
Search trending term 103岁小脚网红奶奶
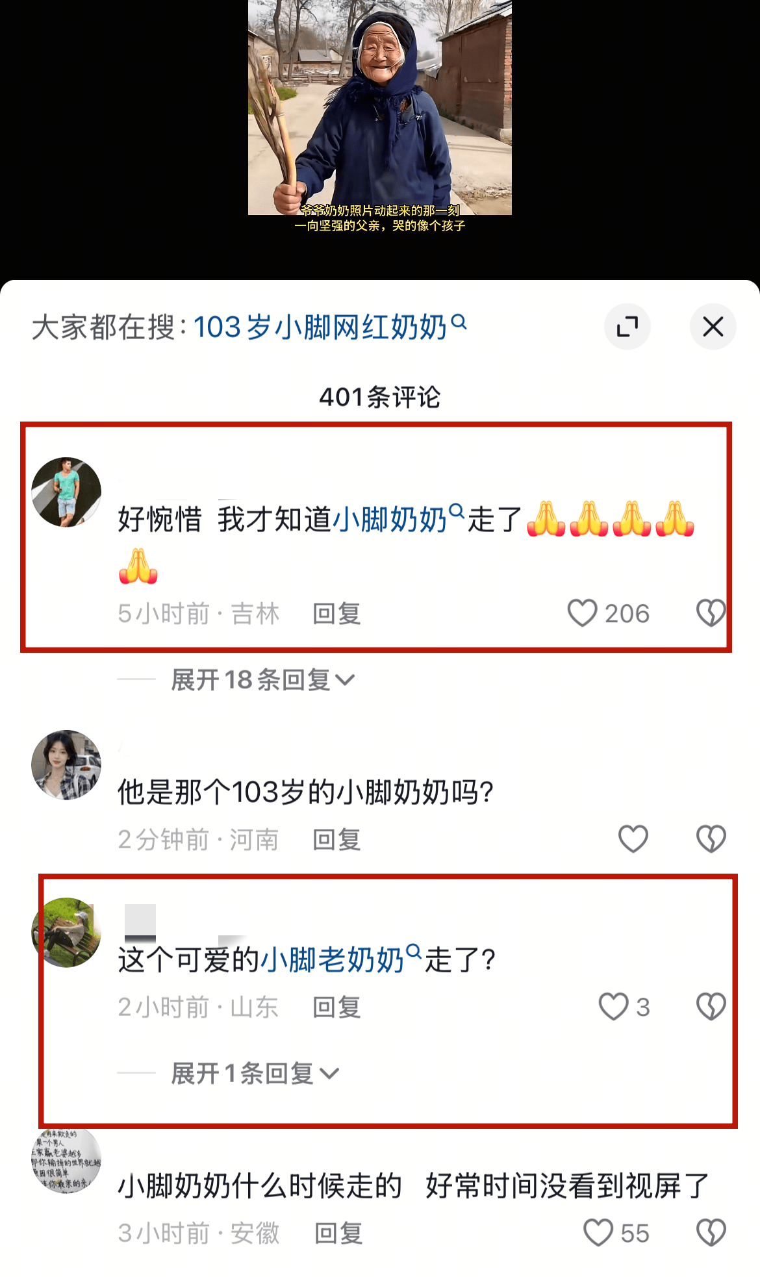[x=330, y=327]
